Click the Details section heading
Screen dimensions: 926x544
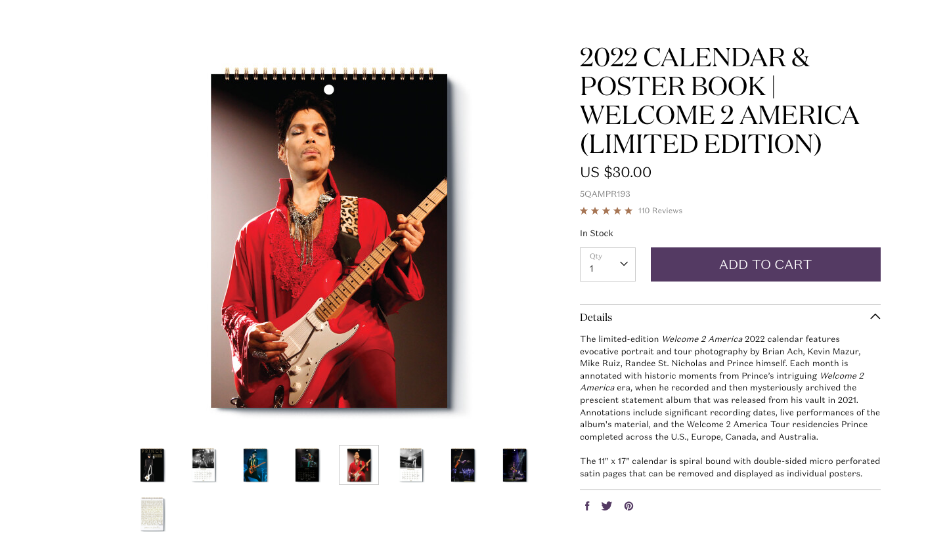596,318
